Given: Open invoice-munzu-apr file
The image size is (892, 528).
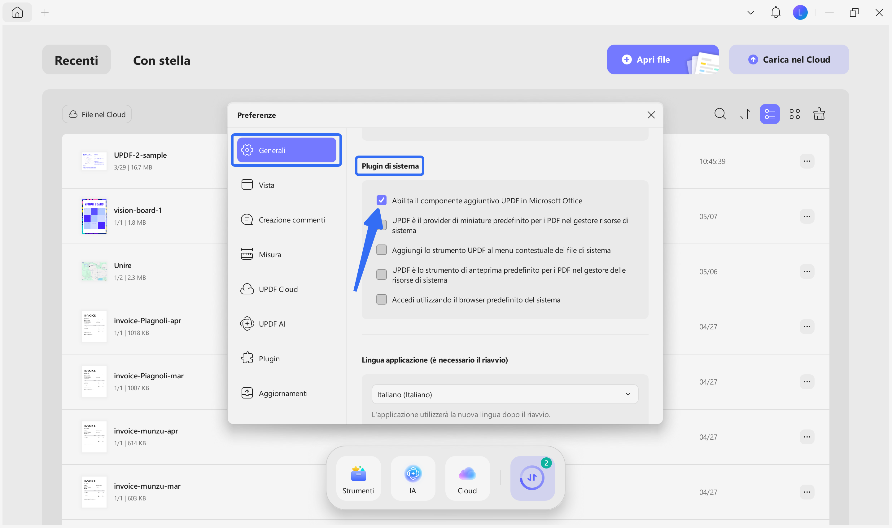Looking at the screenshot, I should (146, 431).
